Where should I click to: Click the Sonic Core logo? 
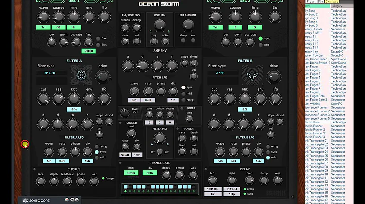point(36,200)
